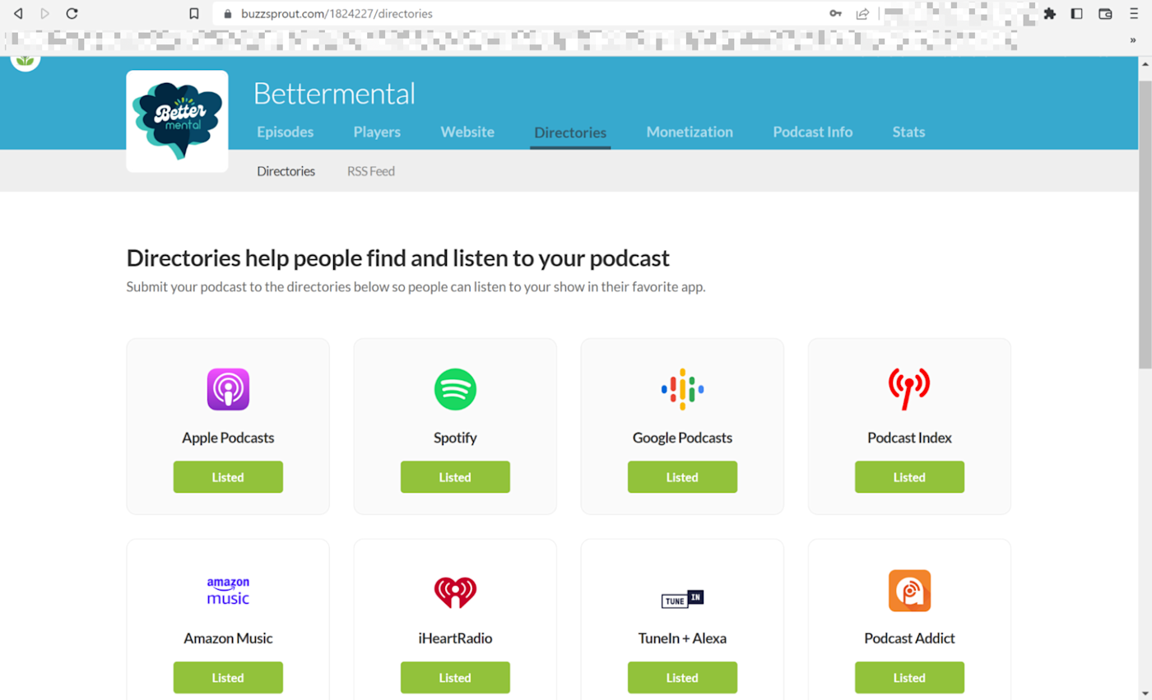Select the Directories main tab
Image resolution: width=1152 pixels, height=700 pixels.
(570, 132)
